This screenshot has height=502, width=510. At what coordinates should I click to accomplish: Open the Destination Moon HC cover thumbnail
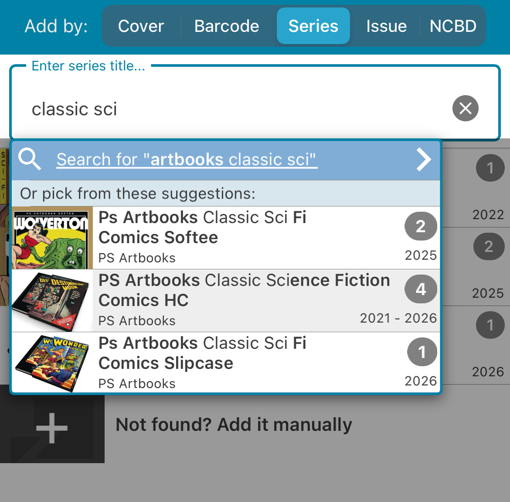[x=52, y=301]
